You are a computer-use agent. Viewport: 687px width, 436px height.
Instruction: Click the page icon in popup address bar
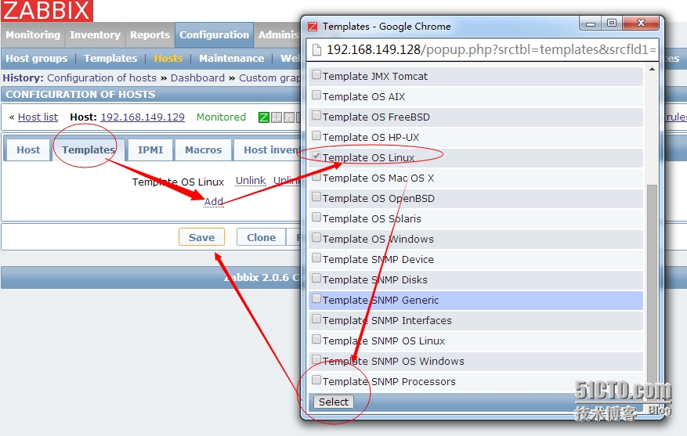pyautogui.click(x=316, y=50)
